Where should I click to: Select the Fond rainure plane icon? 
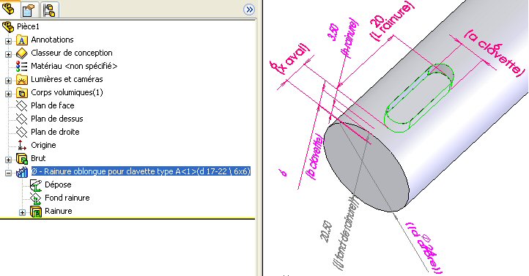point(36,198)
